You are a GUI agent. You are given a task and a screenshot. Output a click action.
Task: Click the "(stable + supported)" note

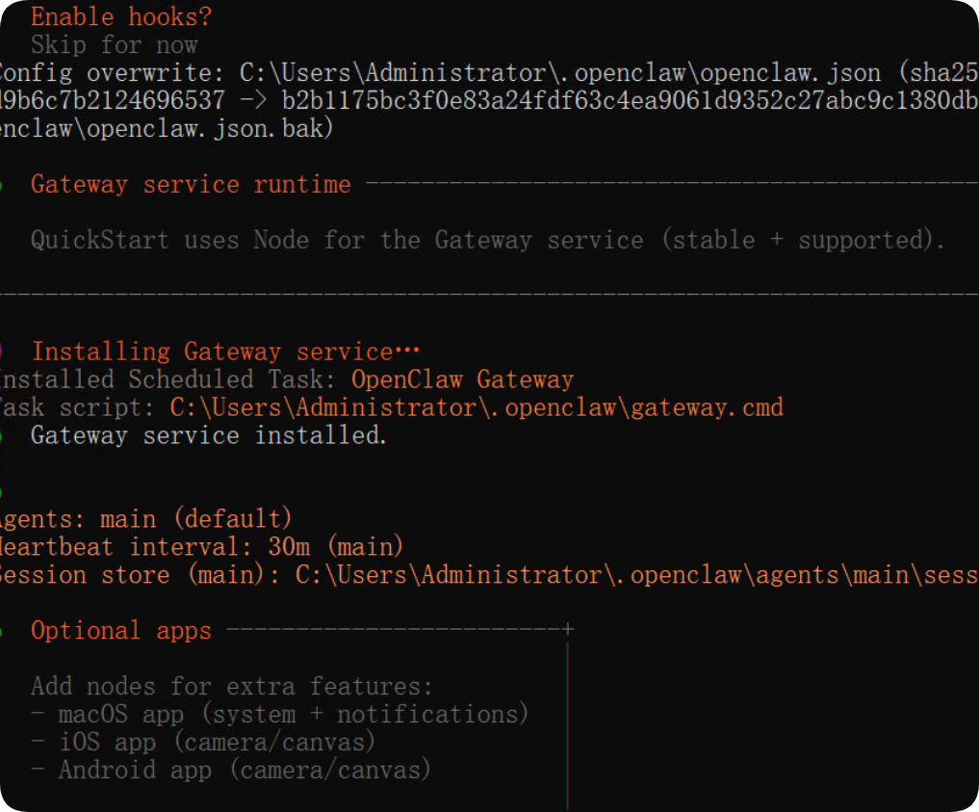click(x=803, y=240)
